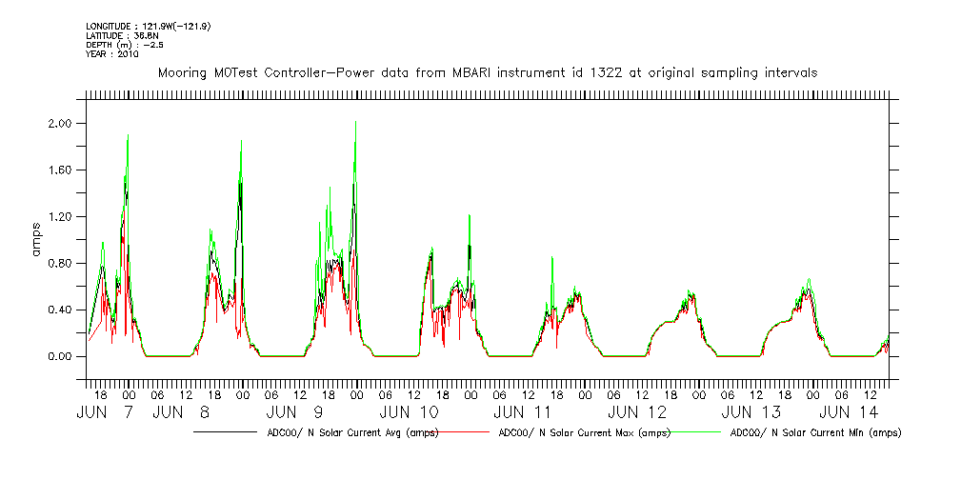Viewport: 961px width, 480px height.
Task: Select the Solar Current Max legend text
Action: pyautogui.click(x=584, y=432)
